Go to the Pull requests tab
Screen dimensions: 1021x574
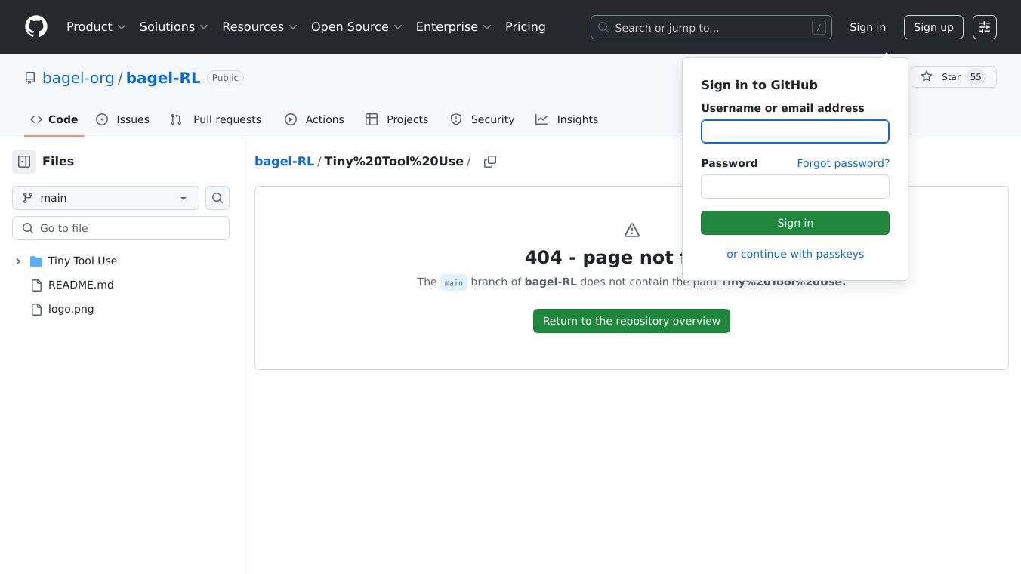(216, 119)
